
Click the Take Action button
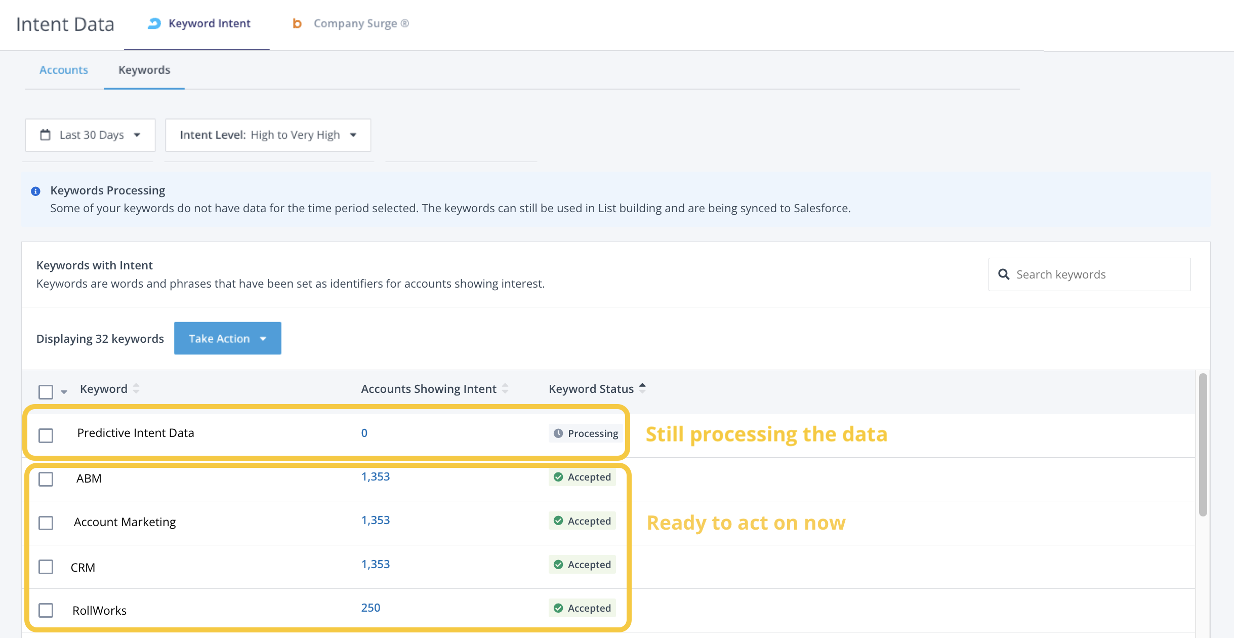[x=227, y=338]
